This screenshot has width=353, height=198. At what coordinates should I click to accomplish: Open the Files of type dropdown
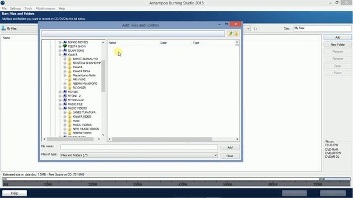pyautogui.click(x=216, y=155)
